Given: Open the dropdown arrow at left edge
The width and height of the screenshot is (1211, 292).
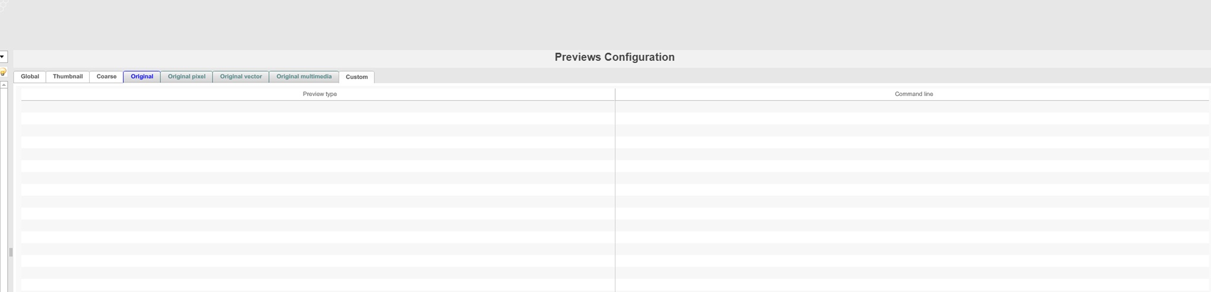Looking at the screenshot, I should 3,57.
